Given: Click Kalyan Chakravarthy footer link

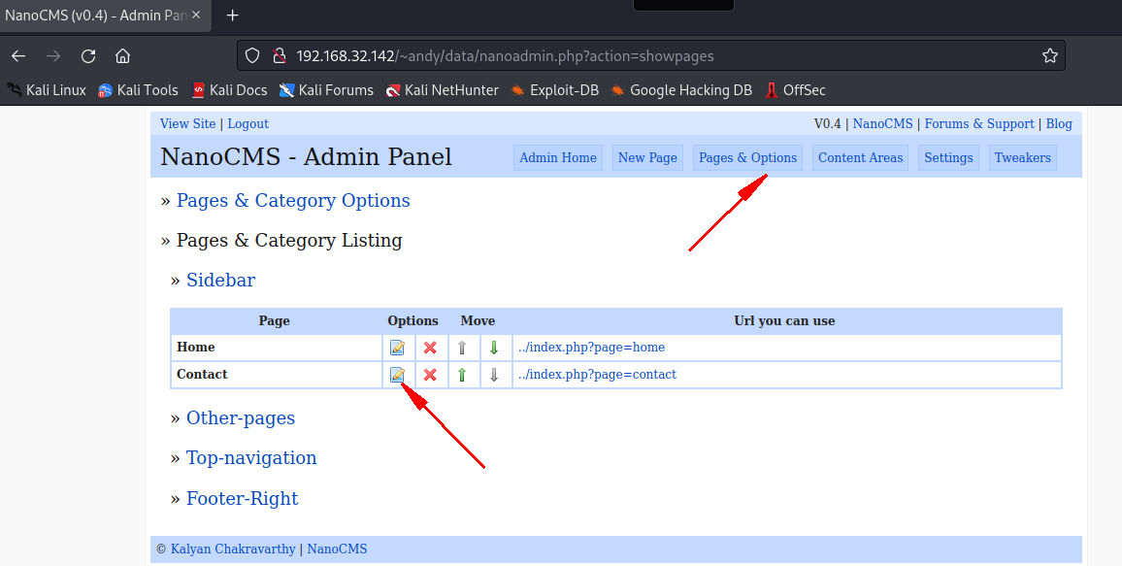Looking at the screenshot, I should click(233, 549).
